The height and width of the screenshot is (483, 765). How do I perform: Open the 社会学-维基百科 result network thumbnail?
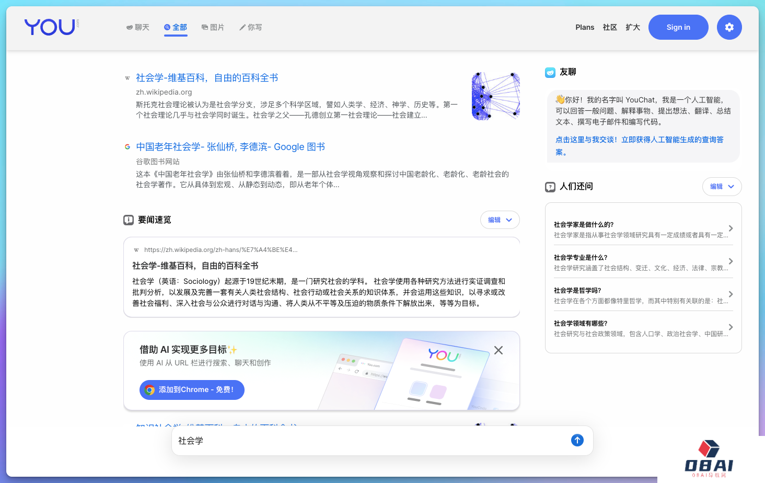[495, 96]
